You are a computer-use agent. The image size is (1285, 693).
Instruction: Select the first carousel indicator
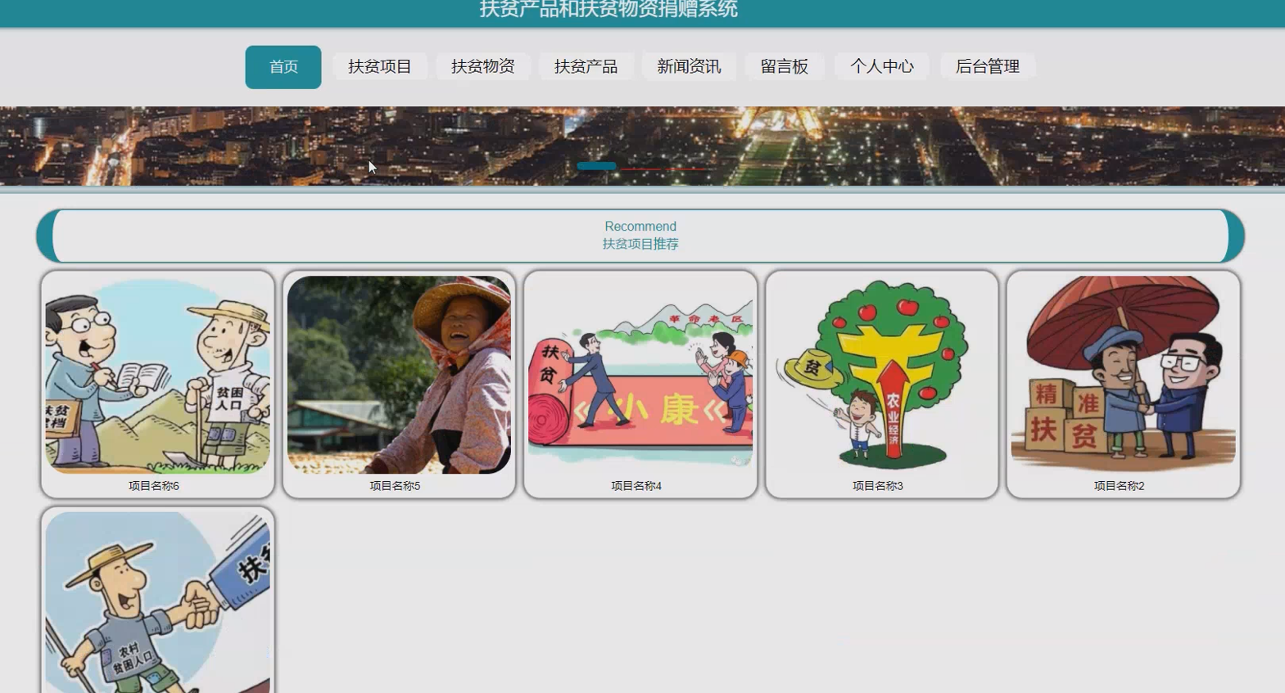click(596, 166)
